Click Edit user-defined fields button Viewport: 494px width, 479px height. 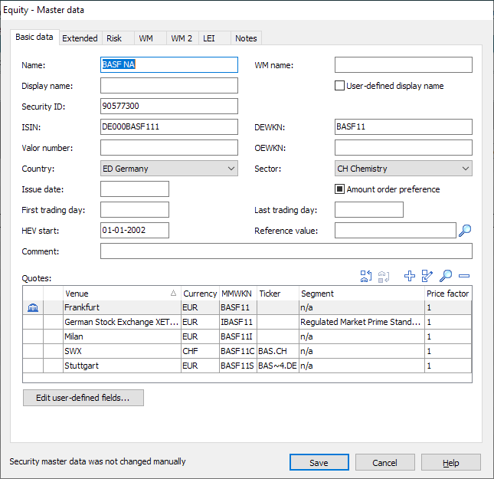pyautogui.click(x=83, y=398)
